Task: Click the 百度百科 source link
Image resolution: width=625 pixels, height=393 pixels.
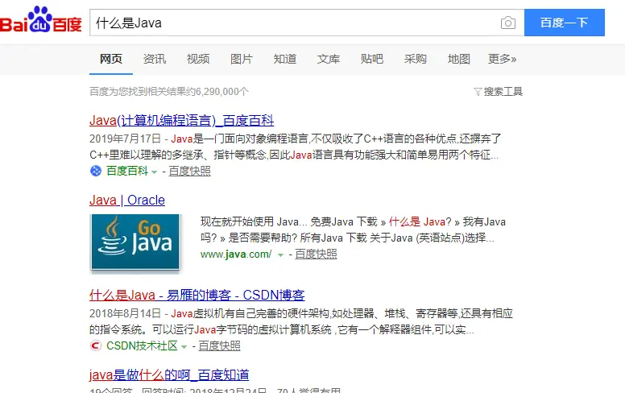Action: tap(127, 171)
